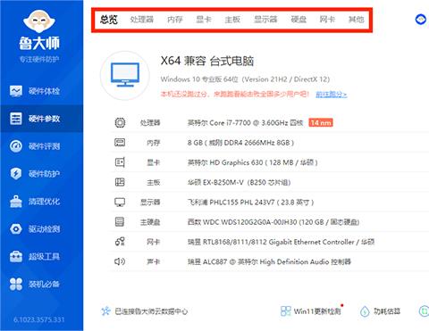Switch to the 内存 tab
This screenshot has height=331, width=429.
tap(175, 20)
